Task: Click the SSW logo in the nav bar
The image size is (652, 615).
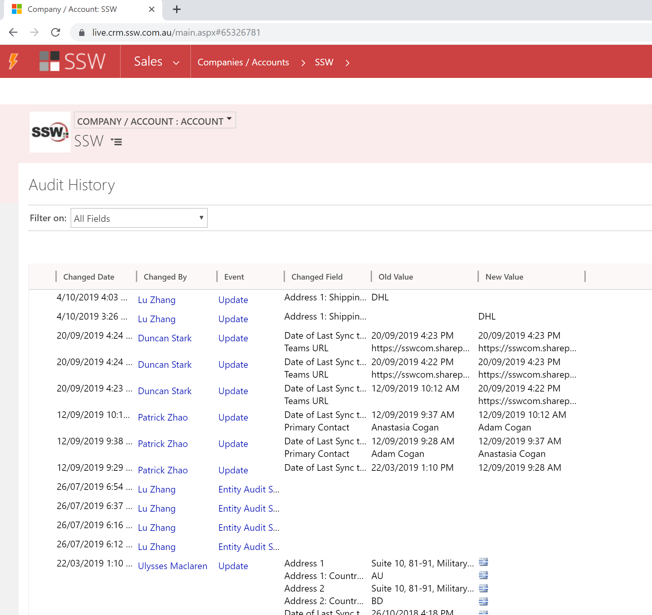Action: pyautogui.click(x=72, y=61)
